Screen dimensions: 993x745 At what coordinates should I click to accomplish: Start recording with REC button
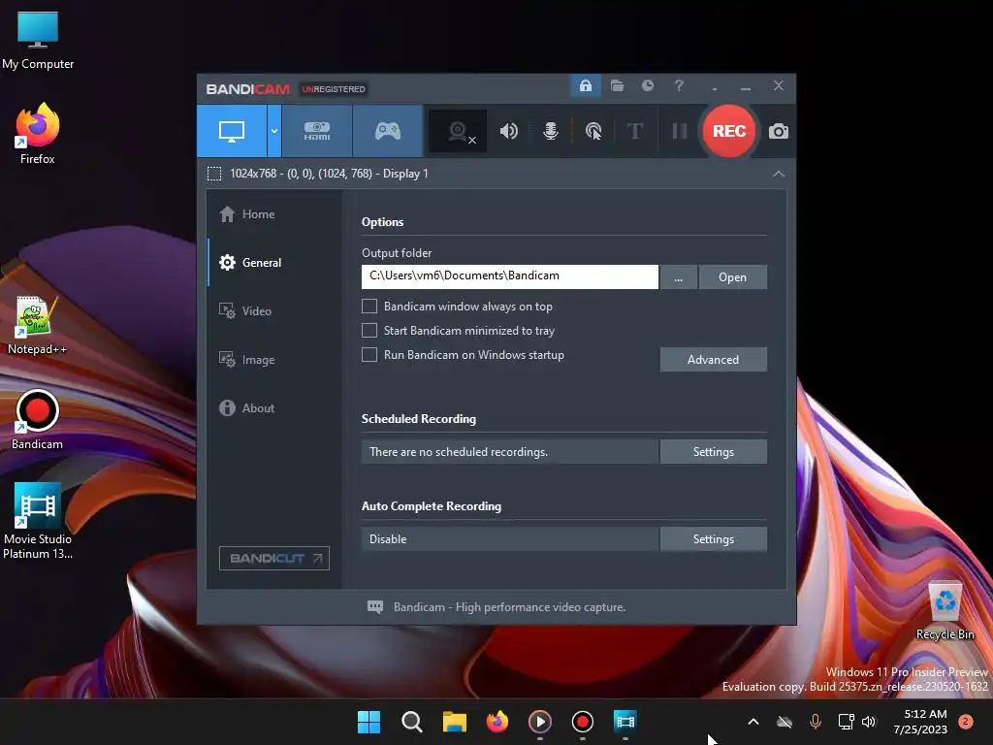[x=729, y=131]
